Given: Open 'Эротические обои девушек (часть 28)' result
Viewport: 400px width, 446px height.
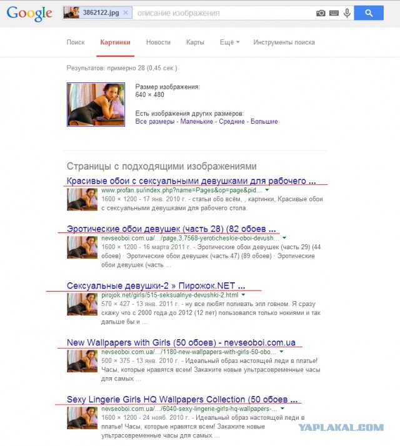Looking at the screenshot, I should coord(171,229).
